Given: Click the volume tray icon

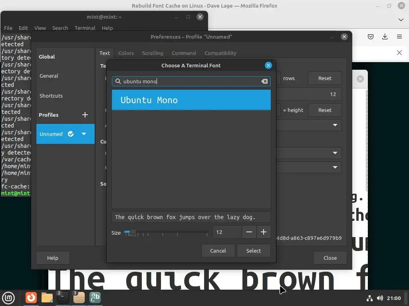Looking at the screenshot, I should pyautogui.click(x=380, y=298).
